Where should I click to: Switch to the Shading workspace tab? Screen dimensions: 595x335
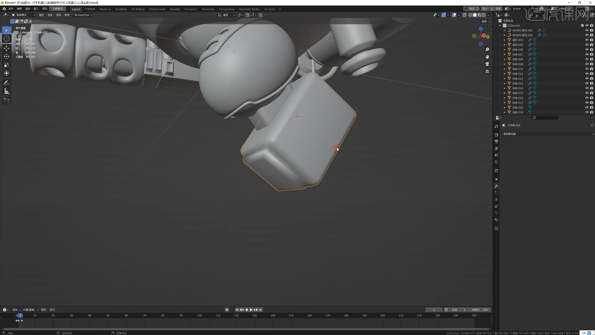pos(175,9)
